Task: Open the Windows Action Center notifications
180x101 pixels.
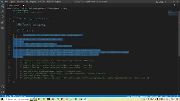Action: click(177, 99)
